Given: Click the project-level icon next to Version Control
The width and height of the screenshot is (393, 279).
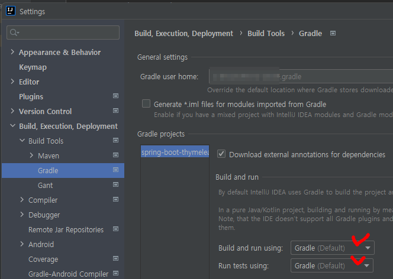Looking at the screenshot, I should tap(115, 111).
